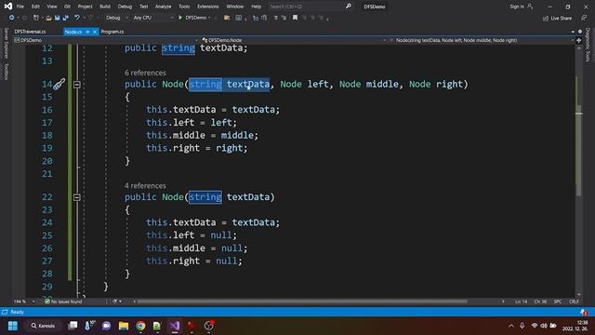Viewport: 595px width, 335px height.
Task: Click the CRLF line ending indicator
Action: click(x=574, y=301)
